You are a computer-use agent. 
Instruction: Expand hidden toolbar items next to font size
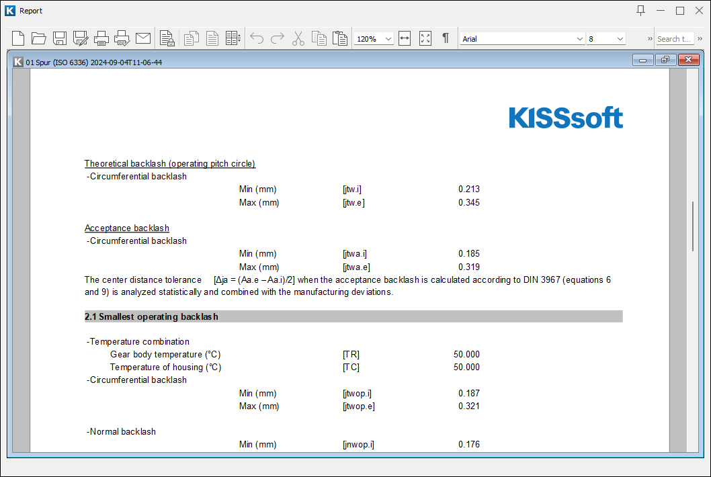pos(650,39)
